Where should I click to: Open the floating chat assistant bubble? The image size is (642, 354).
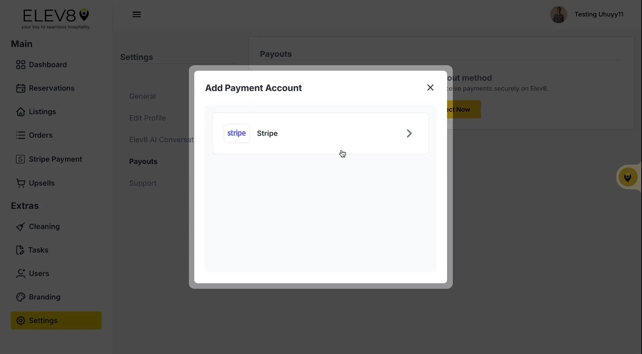(x=628, y=177)
